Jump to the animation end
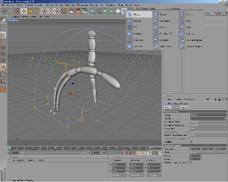The image size is (228, 182). [122, 153]
